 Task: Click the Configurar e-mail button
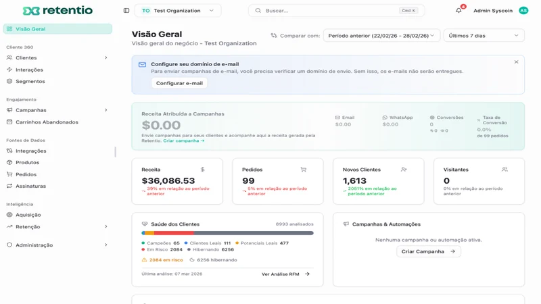pyautogui.click(x=179, y=83)
